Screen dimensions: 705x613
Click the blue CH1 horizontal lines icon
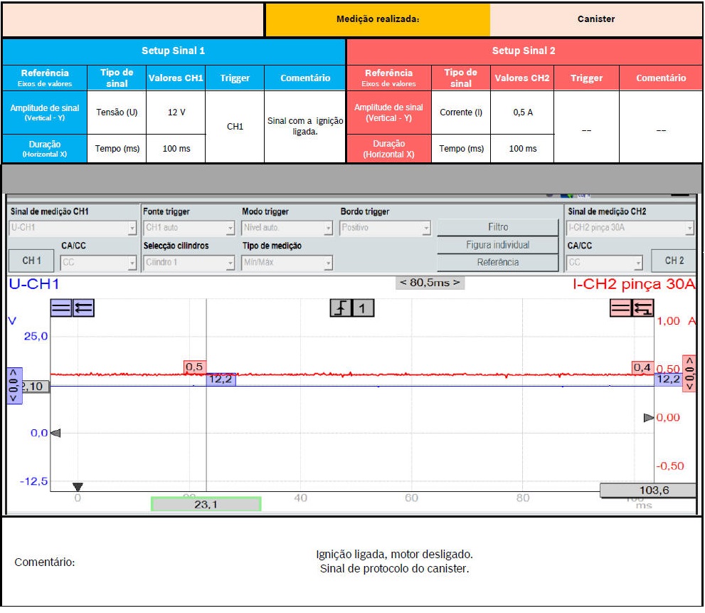pos(61,308)
